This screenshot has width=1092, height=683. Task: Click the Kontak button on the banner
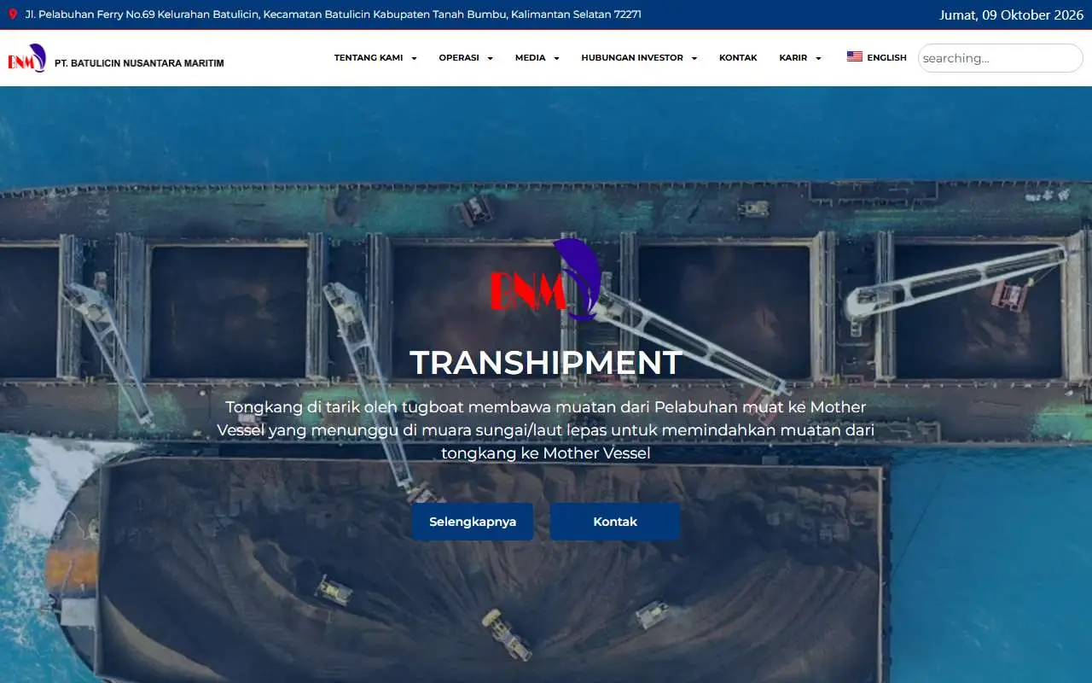(x=615, y=522)
